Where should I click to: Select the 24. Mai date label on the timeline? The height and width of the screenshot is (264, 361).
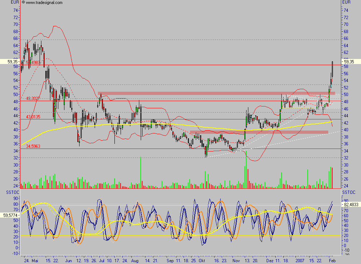(31, 261)
